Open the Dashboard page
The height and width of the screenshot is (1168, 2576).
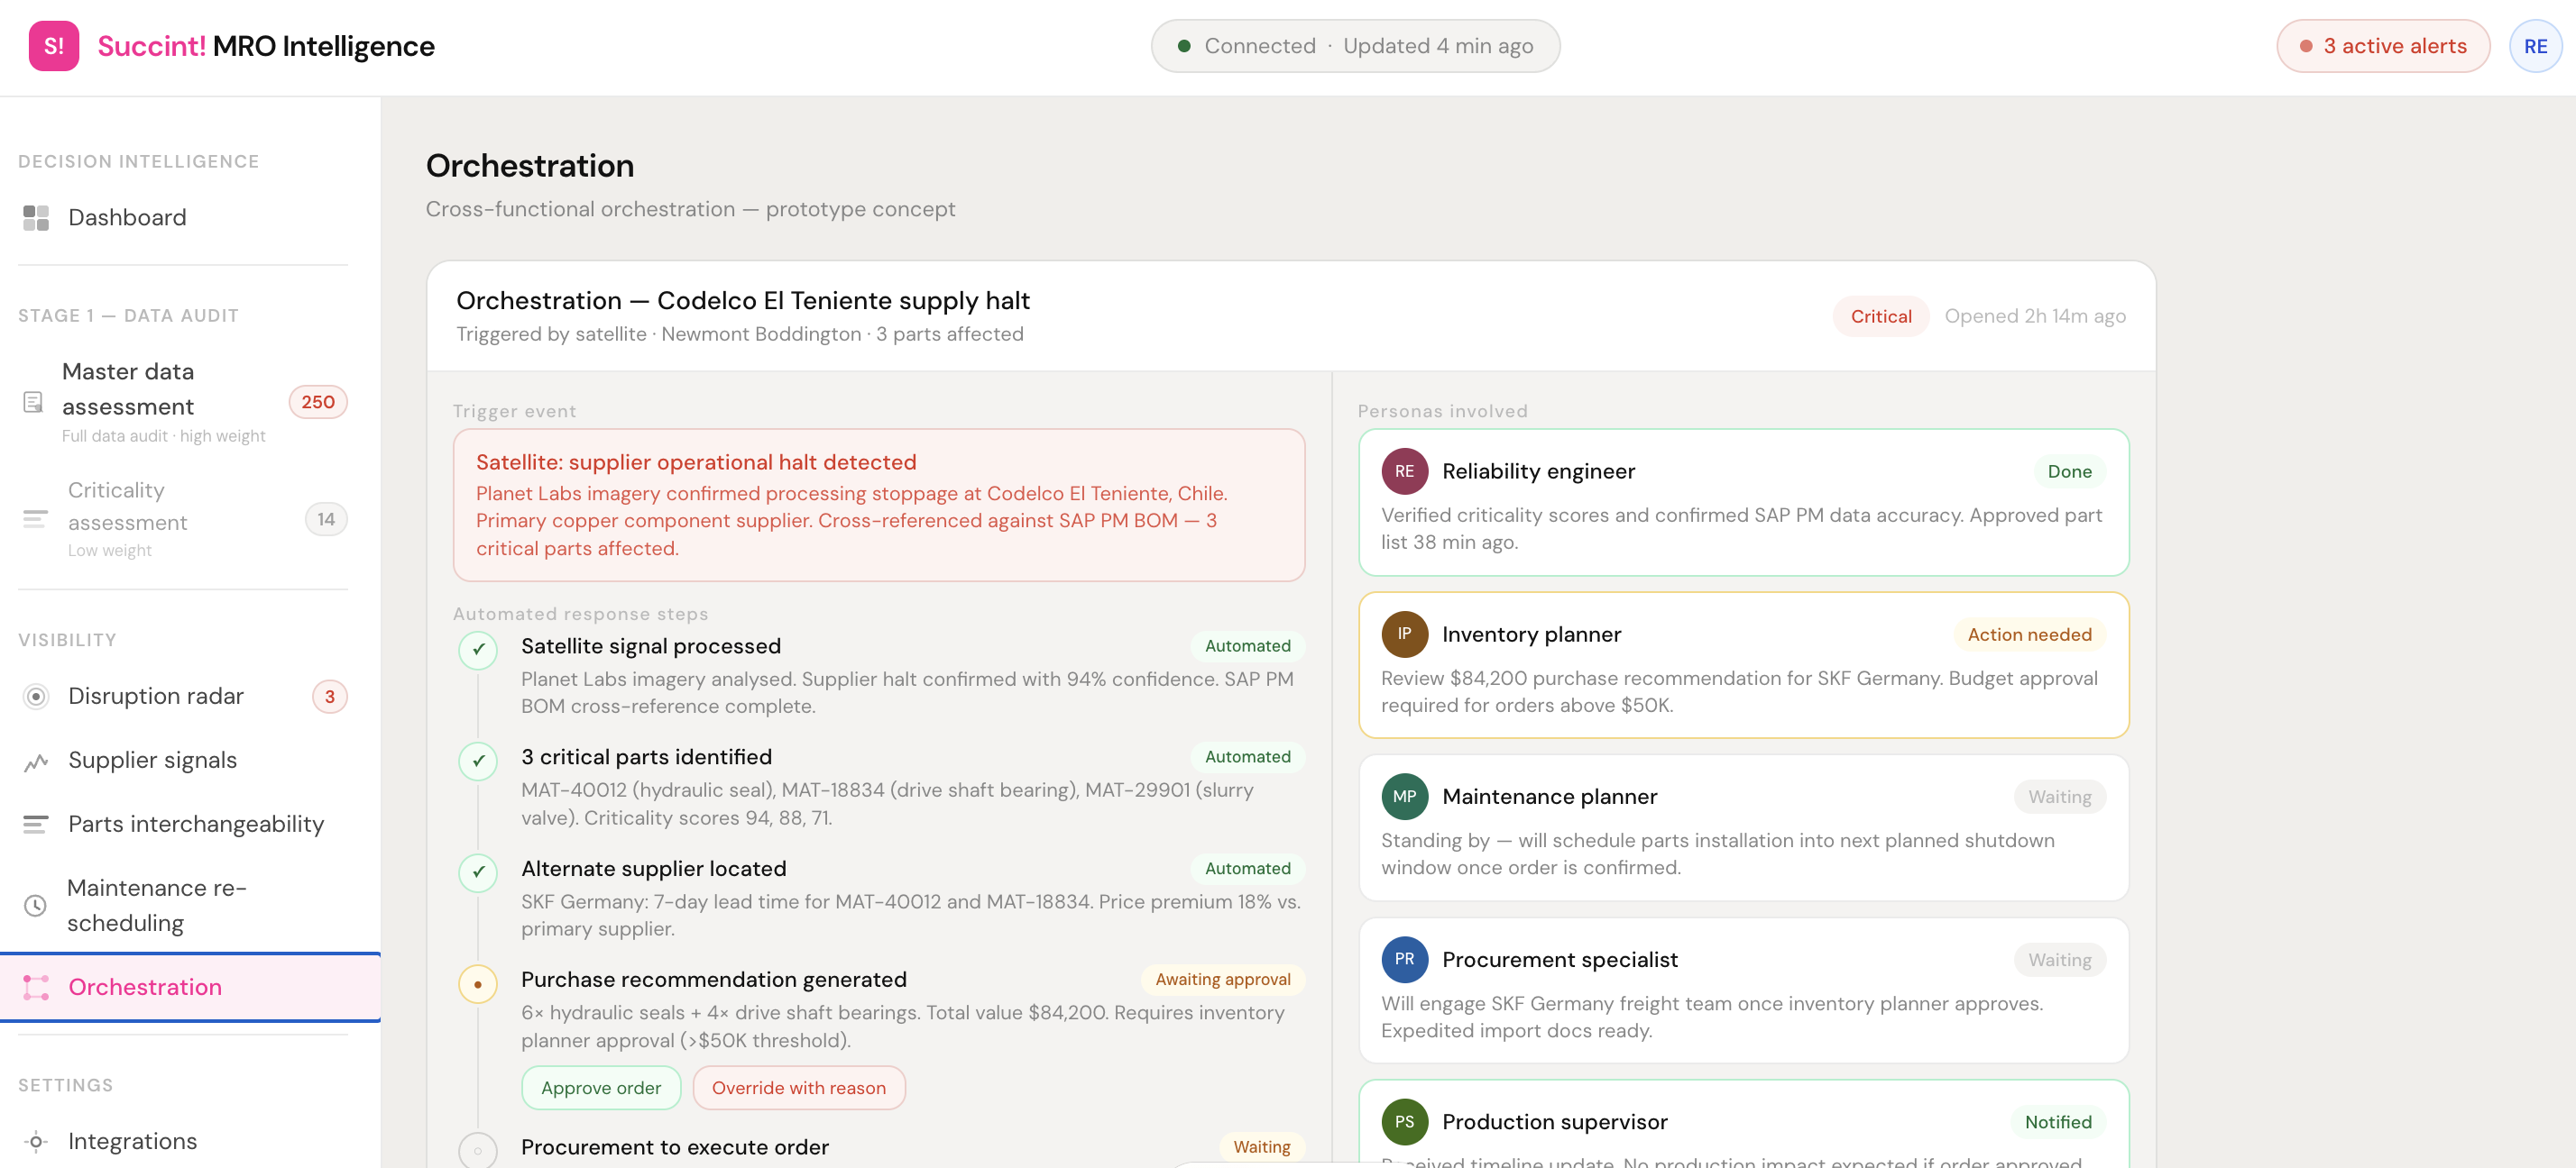pos(183,218)
